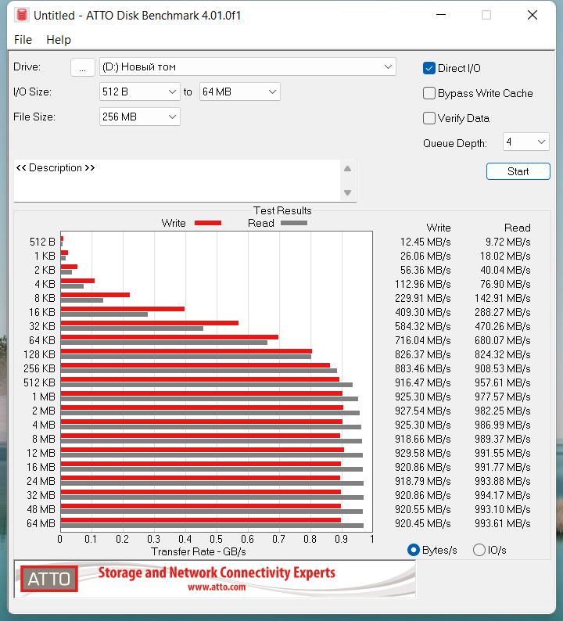563x621 pixels.
Task: Click write value 12.45 MB/s
Action: [x=425, y=242]
